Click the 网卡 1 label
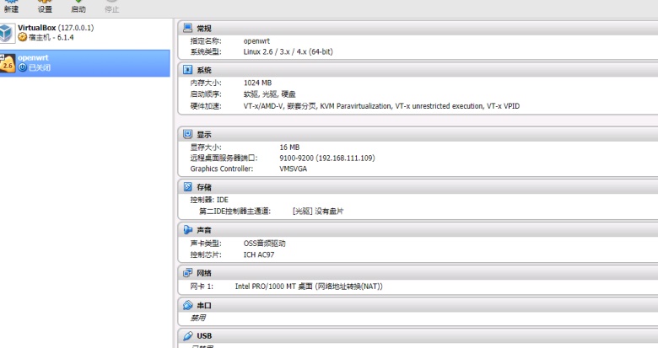Screen dimensions: 658x348 pos(202,286)
